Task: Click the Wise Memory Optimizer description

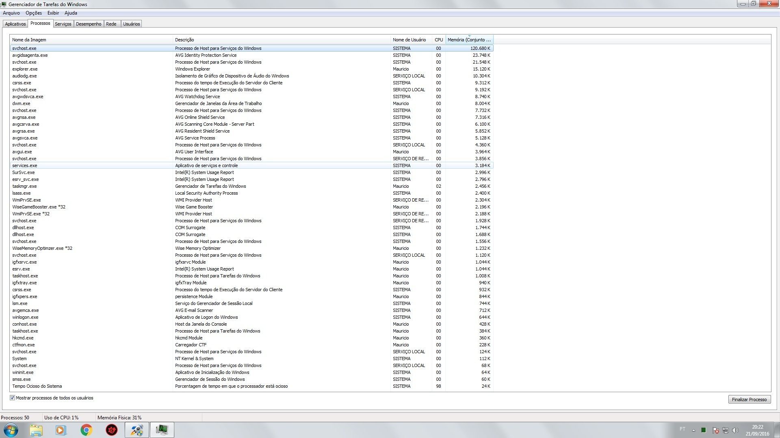Action: [x=198, y=248]
